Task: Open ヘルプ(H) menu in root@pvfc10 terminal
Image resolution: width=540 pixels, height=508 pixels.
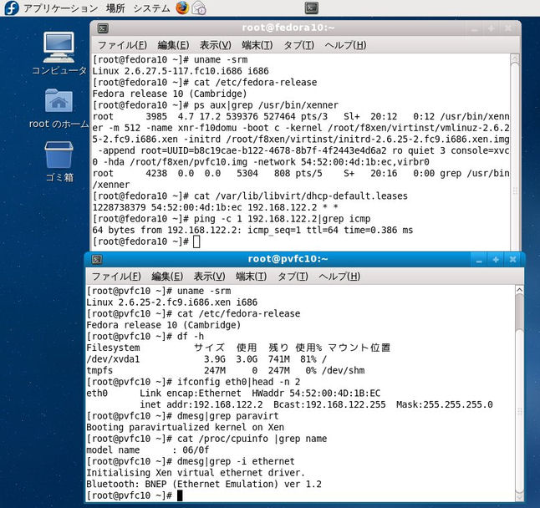Action: [x=339, y=277]
